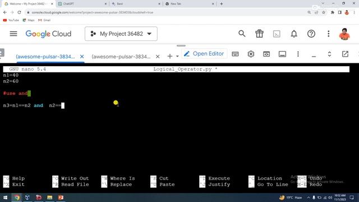Open Chrome from the taskbar
Image resolution: width=359 pixels, height=202 pixels.
pos(16,198)
